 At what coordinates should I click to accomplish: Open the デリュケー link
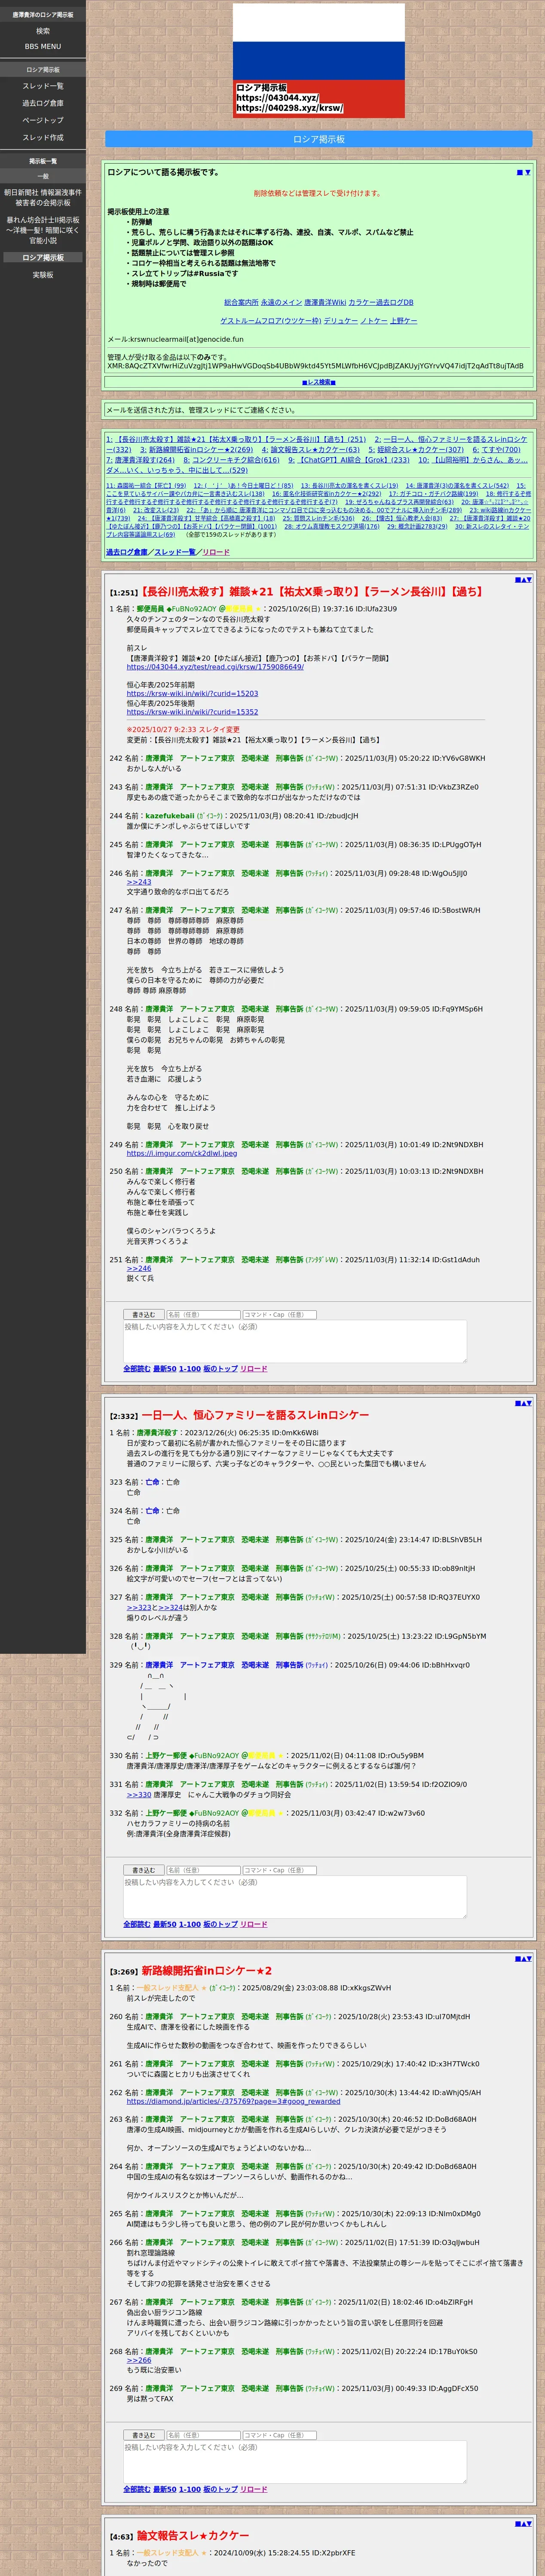340,321
